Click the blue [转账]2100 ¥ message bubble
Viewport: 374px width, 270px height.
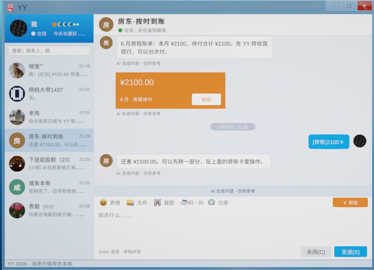tap(329, 142)
